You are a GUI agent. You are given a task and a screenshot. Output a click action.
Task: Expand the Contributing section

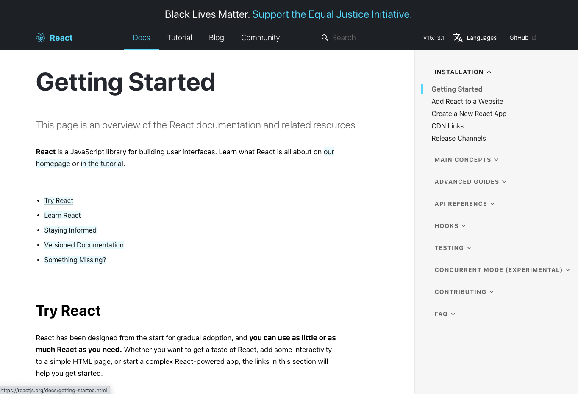(464, 292)
